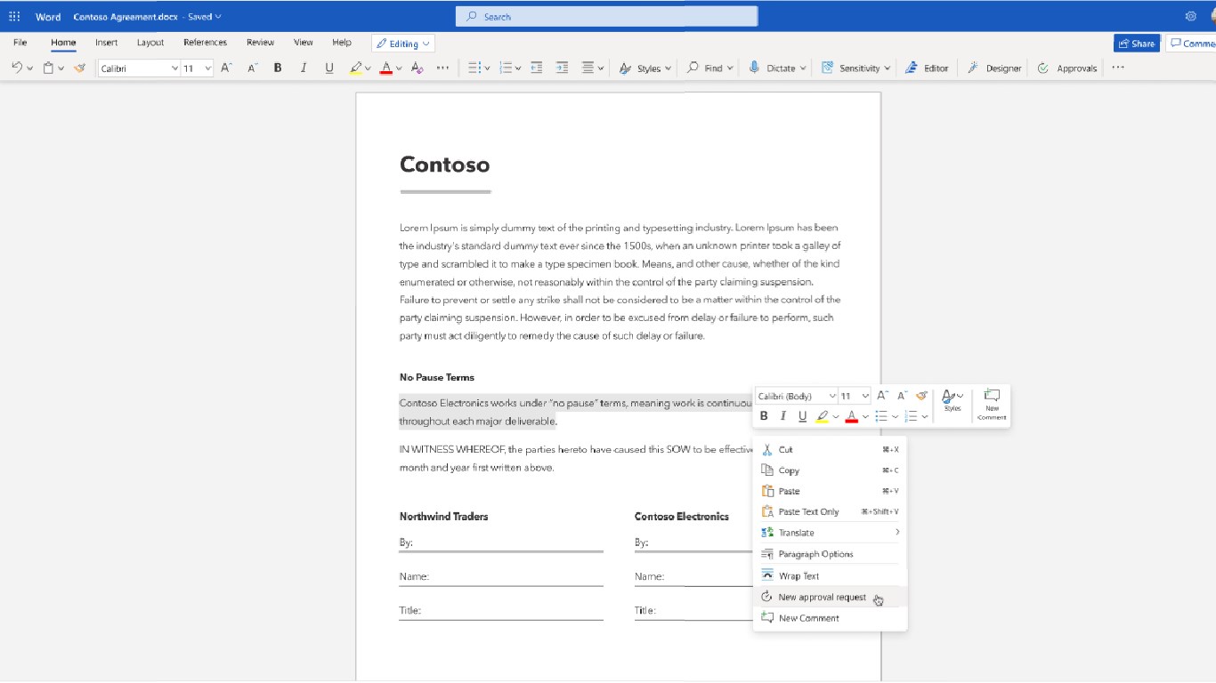Open the Approvals panel from ribbon

click(x=1066, y=68)
